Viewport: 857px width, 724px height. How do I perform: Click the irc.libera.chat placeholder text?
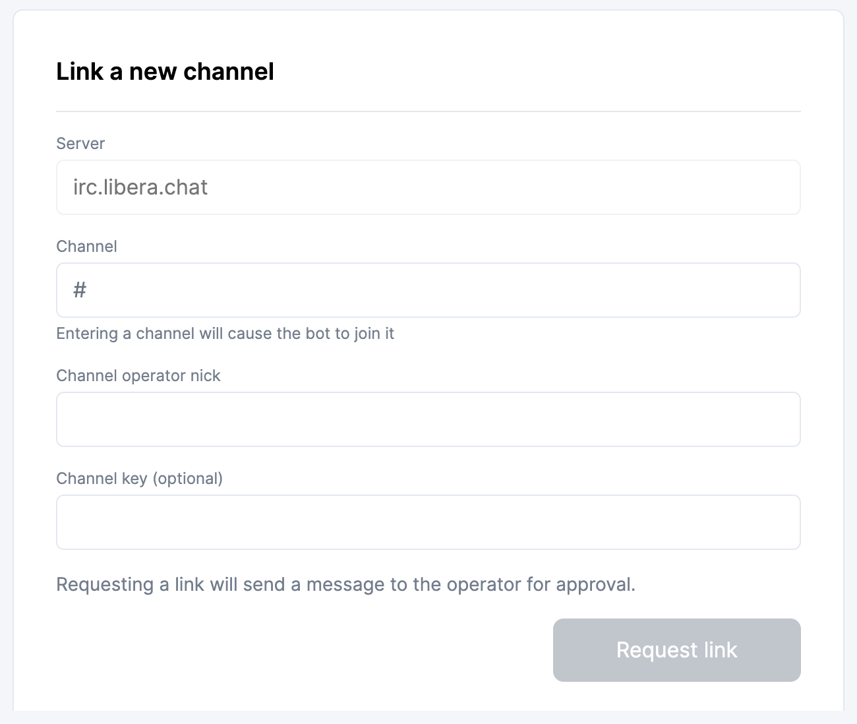(140, 187)
